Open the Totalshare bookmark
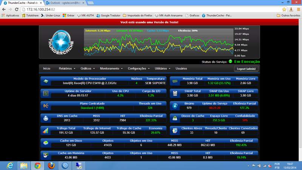The width and height of the screenshot is (302, 170). click(30, 15)
